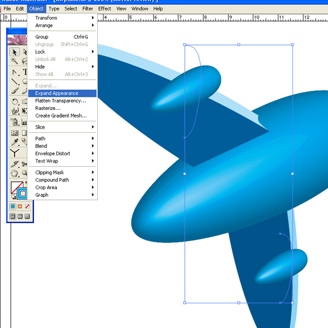The width and height of the screenshot is (328, 328).
Task: Select the Selection arrow tool
Action: pos(15,52)
